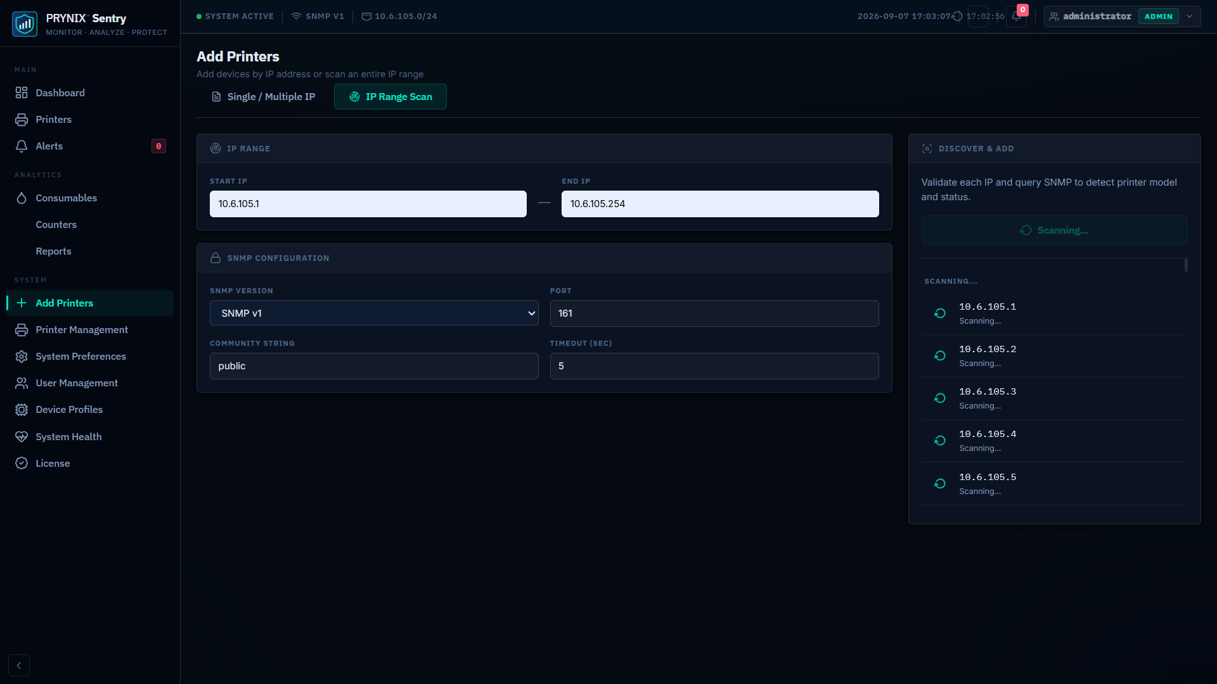
Task: Switch to Single / Multiple IP tab
Action: 263,97
